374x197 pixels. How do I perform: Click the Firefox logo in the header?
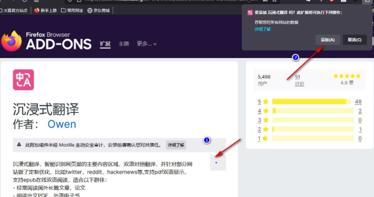pos(11,41)
